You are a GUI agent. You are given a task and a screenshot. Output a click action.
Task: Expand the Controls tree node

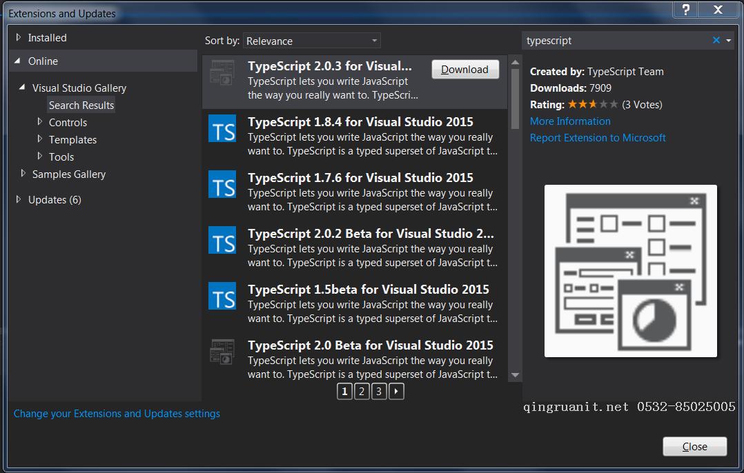coord(40,122)
